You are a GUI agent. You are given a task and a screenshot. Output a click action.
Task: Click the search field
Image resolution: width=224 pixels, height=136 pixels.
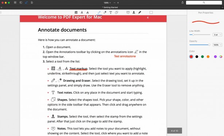(204, 3)
